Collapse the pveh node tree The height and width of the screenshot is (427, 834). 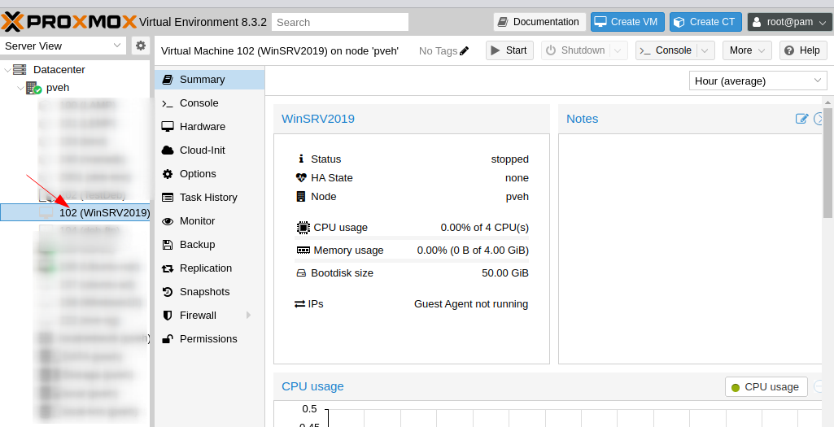pyautogui.click(x=20, y=88)
